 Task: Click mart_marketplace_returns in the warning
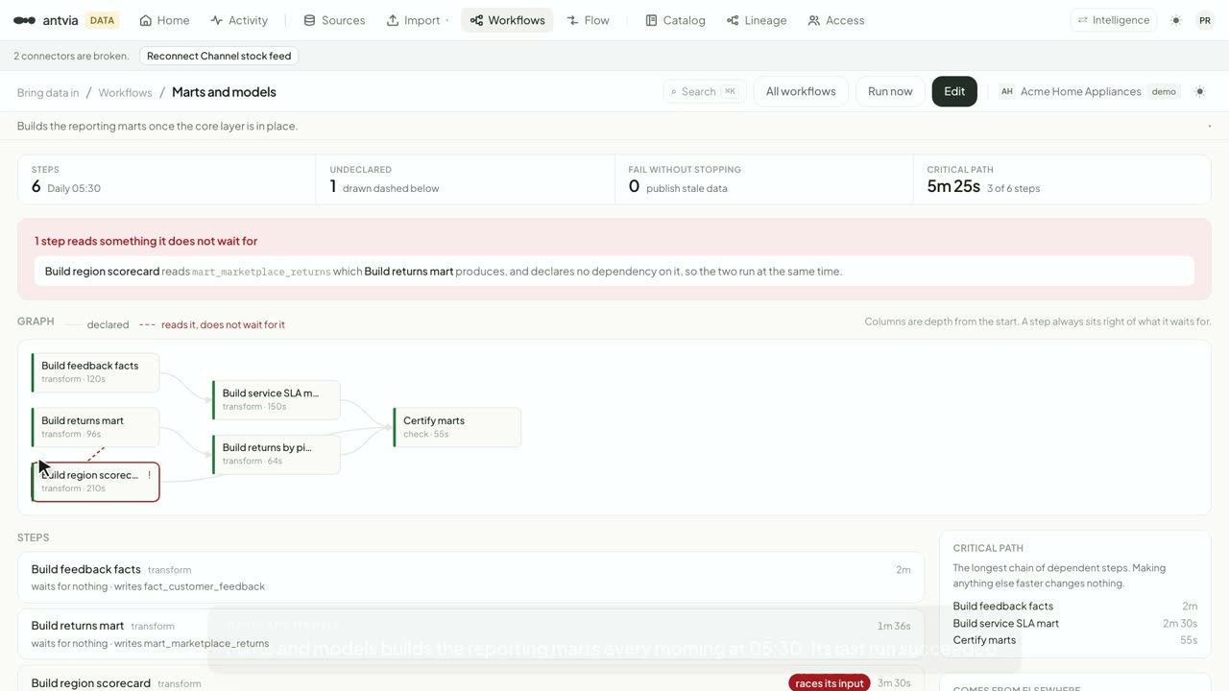[261, 272]
